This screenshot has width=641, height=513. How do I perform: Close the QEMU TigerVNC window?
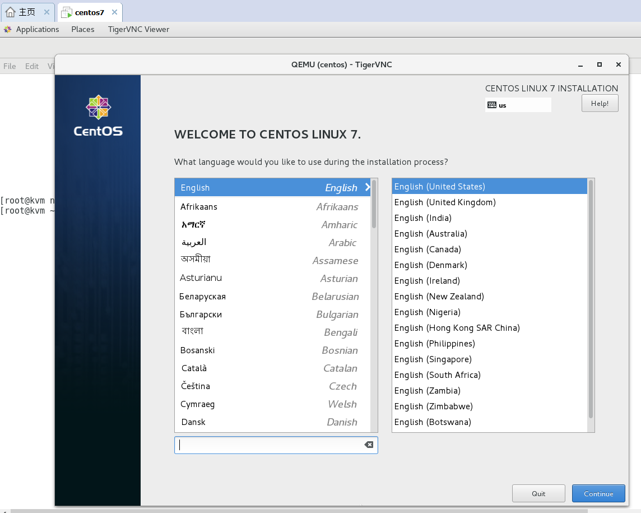tap(619, 64)
